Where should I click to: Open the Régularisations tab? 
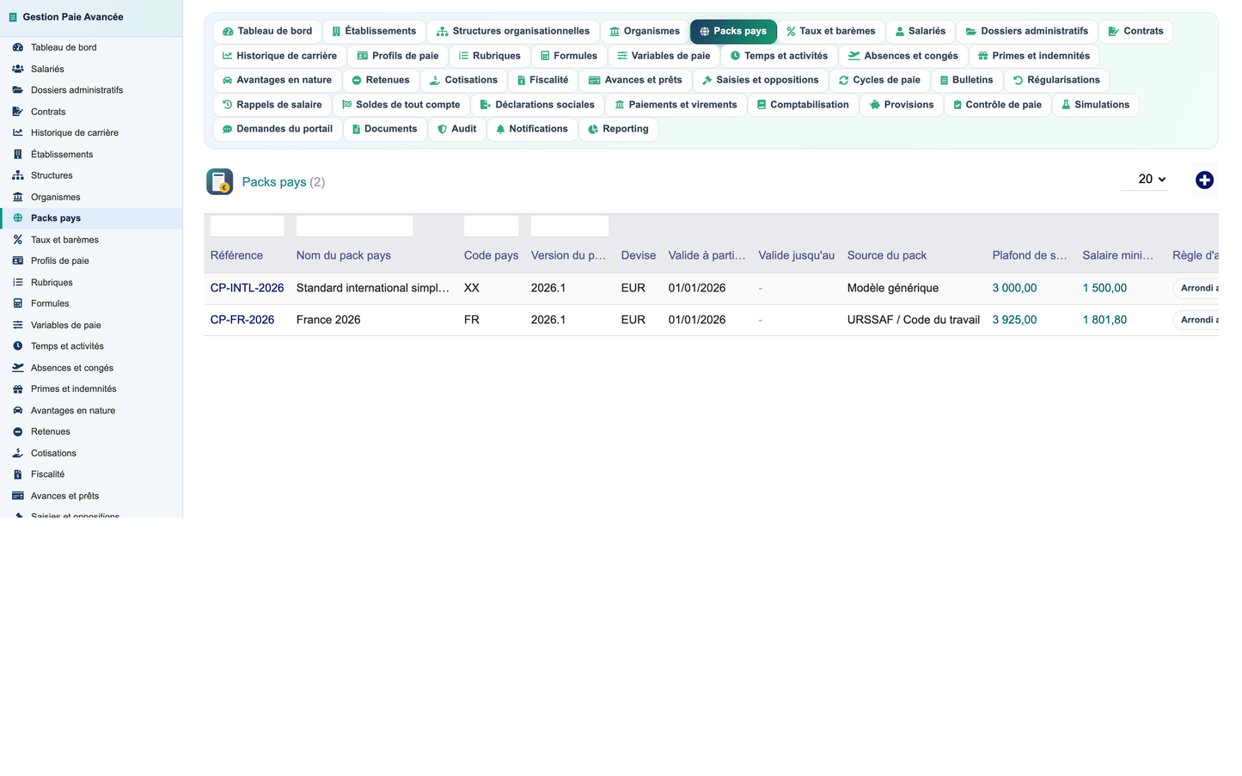pyautogui.click(x=1056, y=80)
